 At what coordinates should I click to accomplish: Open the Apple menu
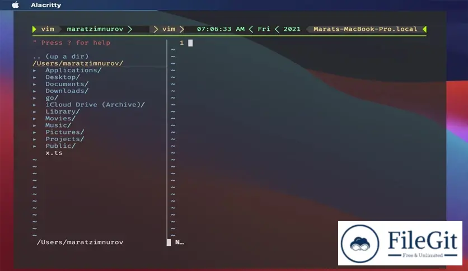click(x=15, y=5)
